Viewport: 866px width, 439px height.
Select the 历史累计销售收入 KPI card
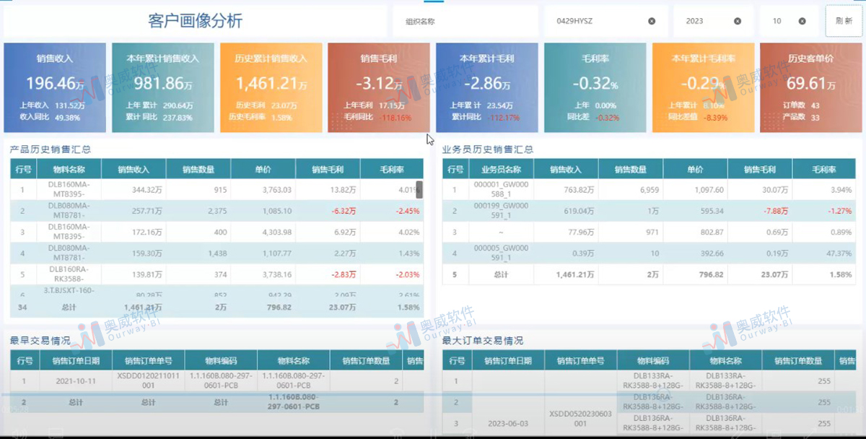[271, 88]
